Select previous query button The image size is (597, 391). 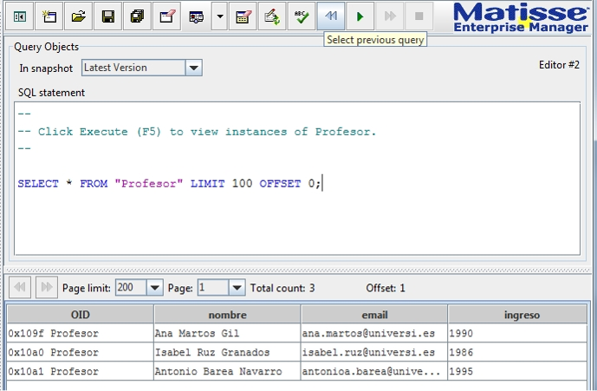point(331,16)
